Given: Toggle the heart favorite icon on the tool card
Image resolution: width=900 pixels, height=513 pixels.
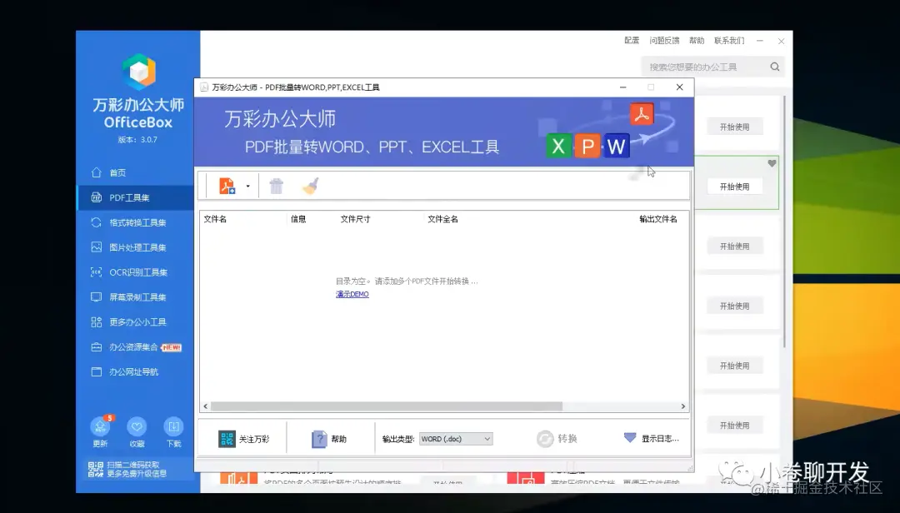Looking at the screenshot, I should pyautogui.click(x=772, y=163).
